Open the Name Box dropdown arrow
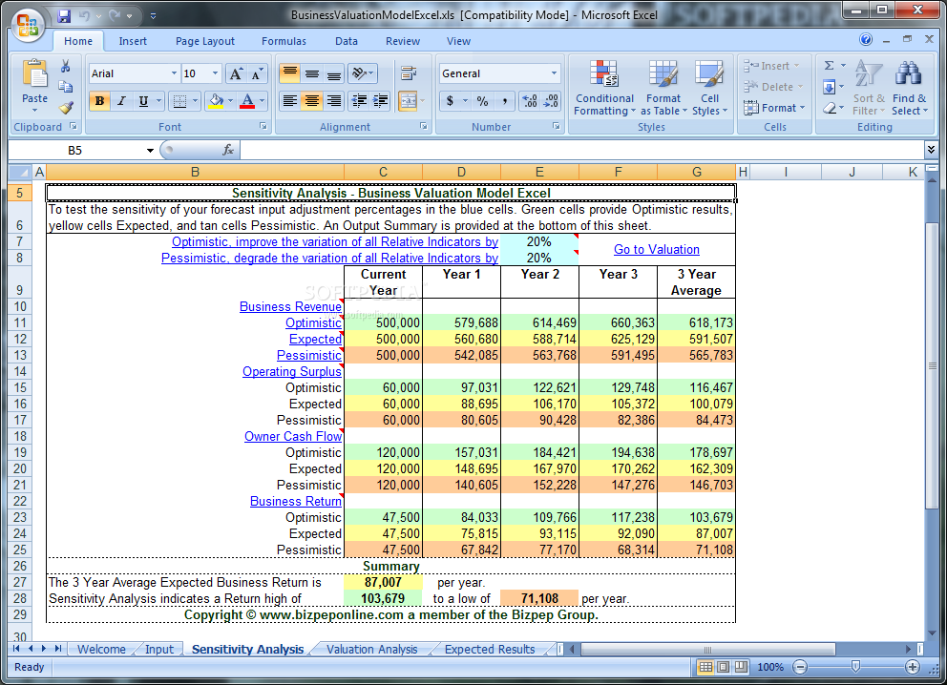The height and width of the screenshot is (685, 947). tap(150, 151)
